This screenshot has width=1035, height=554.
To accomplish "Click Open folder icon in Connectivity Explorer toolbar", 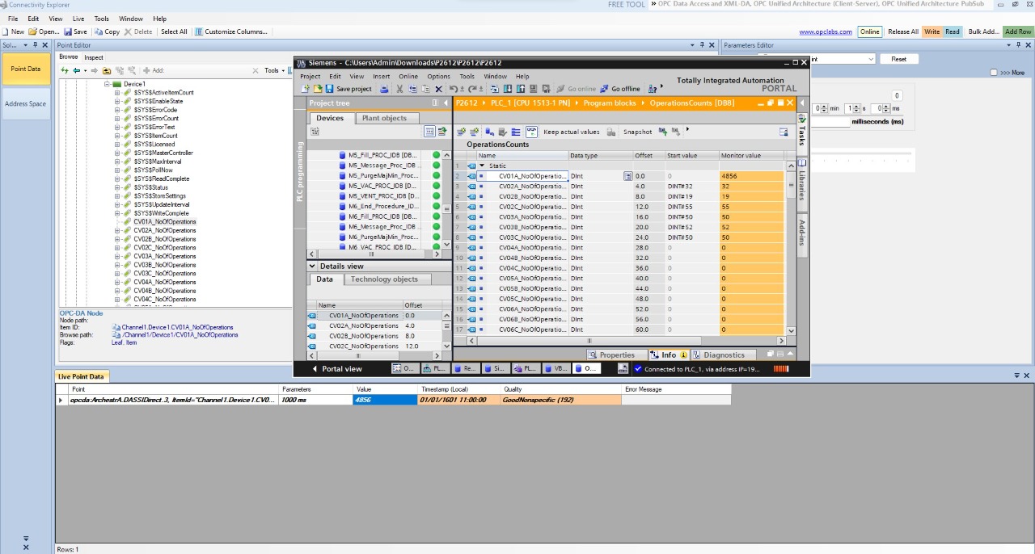I will click(x=33, y=31).
